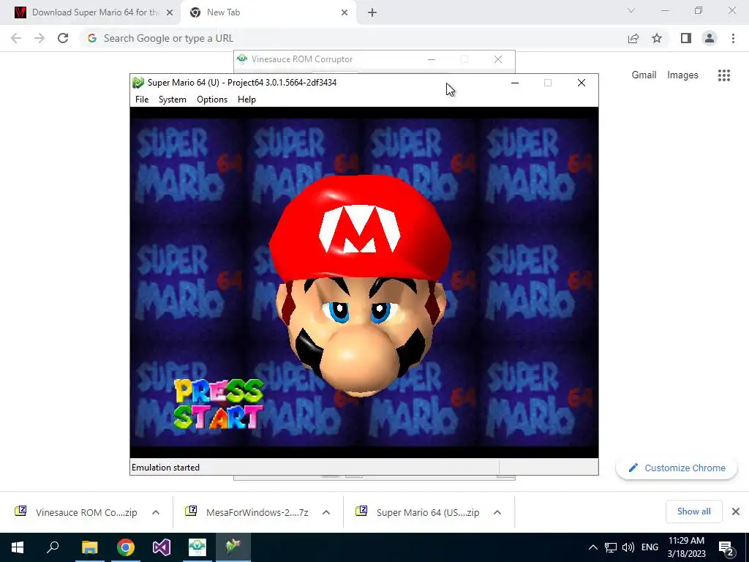The image size is (749, 562).
Task: Open the Google apps grid
Action: click(x=724, y=75)
